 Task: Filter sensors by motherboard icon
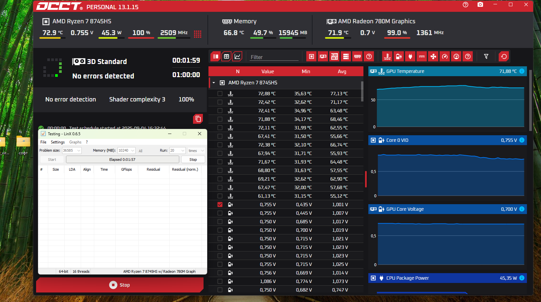point(335,56)
